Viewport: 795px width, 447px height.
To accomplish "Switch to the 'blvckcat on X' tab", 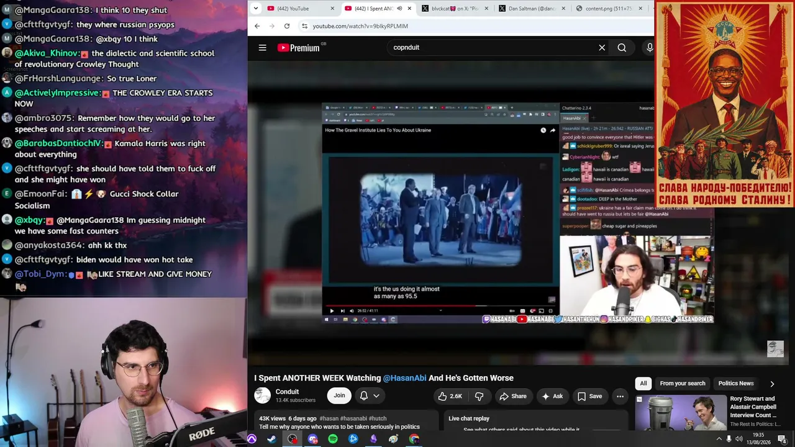I will coord(455,9).
